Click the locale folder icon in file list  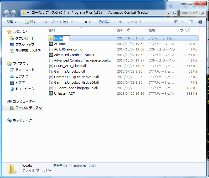coord(51,38)
